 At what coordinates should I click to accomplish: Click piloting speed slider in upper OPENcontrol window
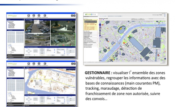click(x=34, y=55)
